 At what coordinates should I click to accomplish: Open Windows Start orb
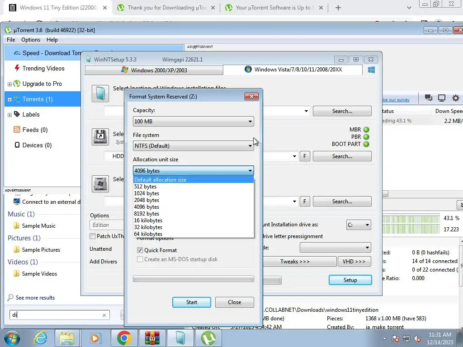[12, 338]
